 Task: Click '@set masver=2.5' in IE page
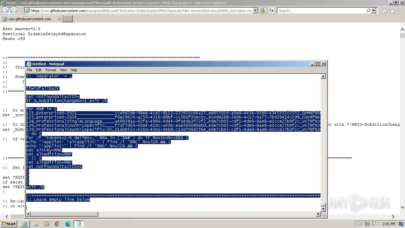[x=22, y=29]
